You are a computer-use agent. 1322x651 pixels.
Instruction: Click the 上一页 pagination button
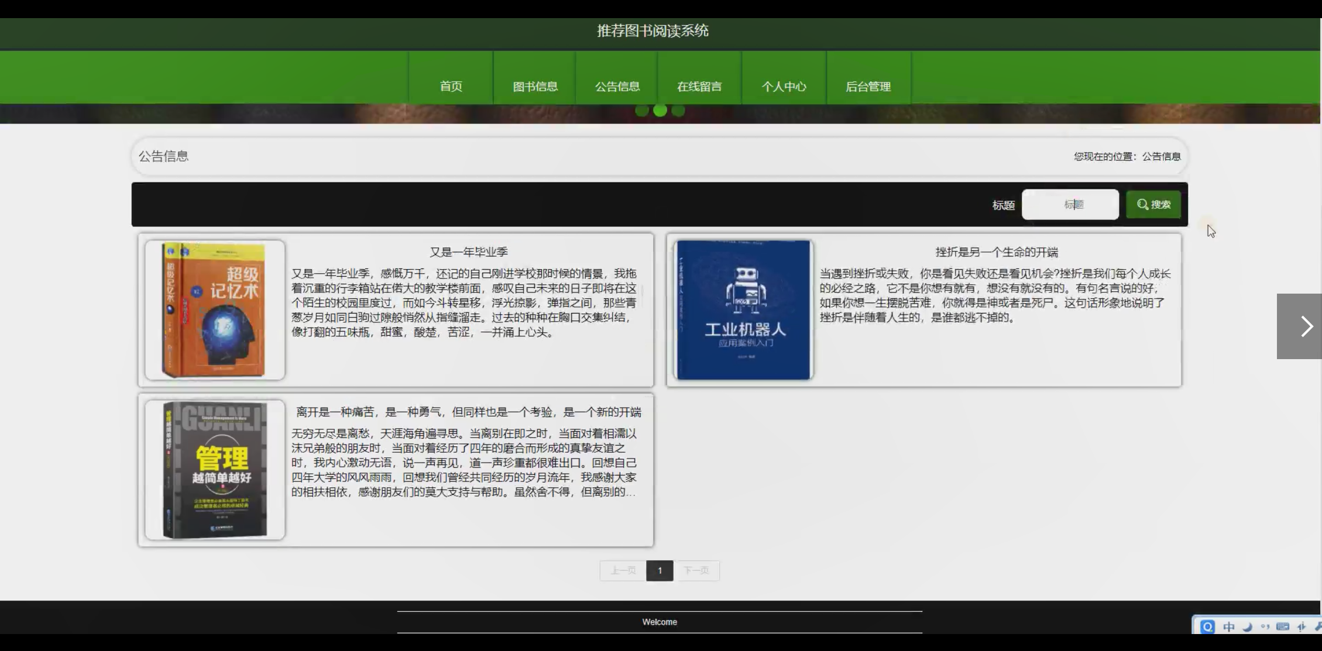click(623, 570)
